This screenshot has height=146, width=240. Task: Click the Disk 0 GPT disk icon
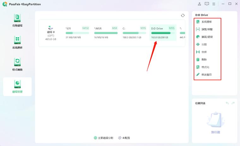coord(51,28)
